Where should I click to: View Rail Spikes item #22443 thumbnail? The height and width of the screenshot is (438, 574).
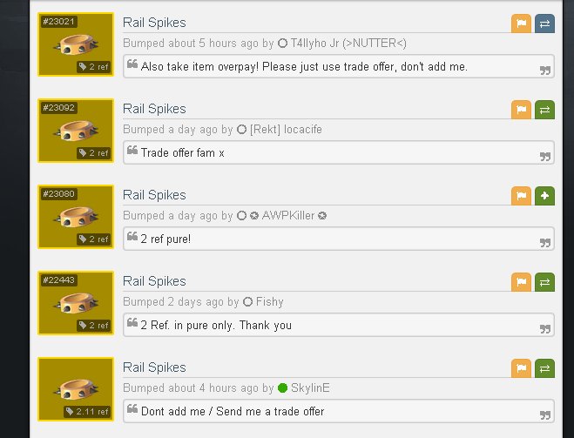(x=76, y=303)
